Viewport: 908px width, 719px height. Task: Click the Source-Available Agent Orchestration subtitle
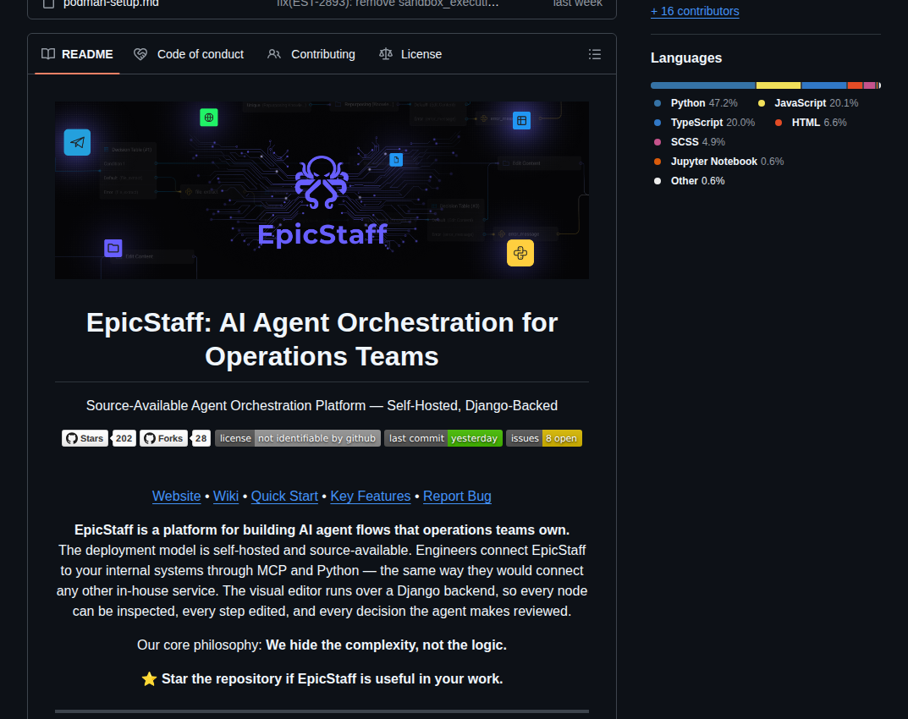pos(322,406)
